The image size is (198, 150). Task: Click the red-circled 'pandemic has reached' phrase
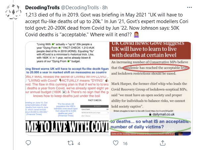click(156, 68)
